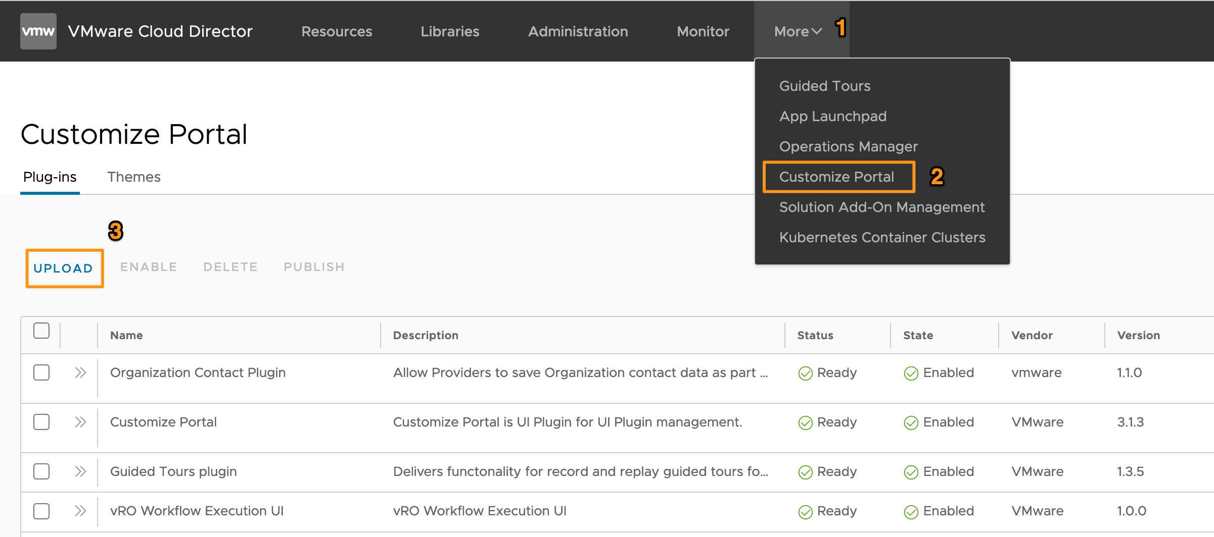Expand details for Guided Tours plugin row
This screenshot has height=537, width=1214.
80,471
